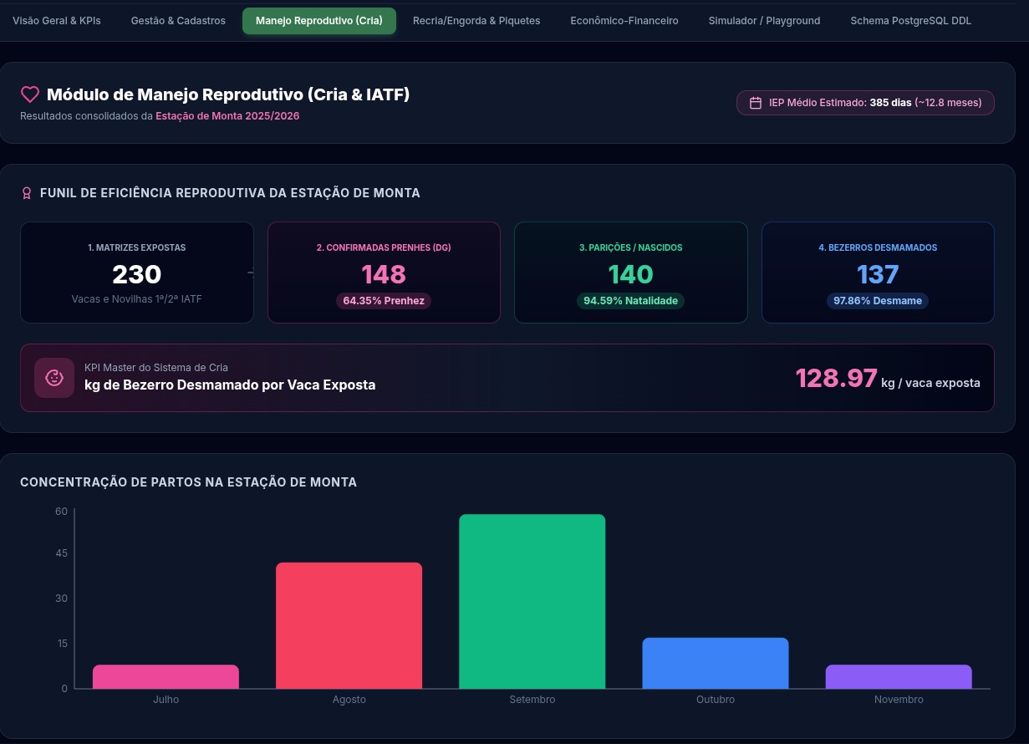The width and height of the screenshot is (1029, 744).
Task: Click the heart icon beside Módulo de Manejo Reprodutivo
Action: [x=30, y=95]
